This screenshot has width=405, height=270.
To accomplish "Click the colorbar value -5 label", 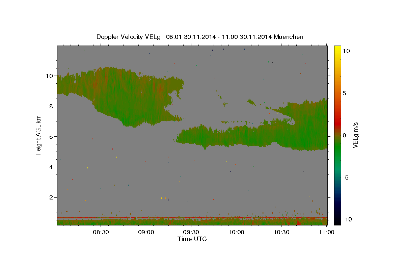I will point(346,178).
